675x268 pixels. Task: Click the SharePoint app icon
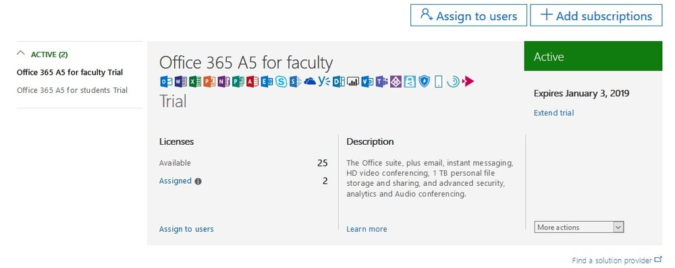point(296,81)
